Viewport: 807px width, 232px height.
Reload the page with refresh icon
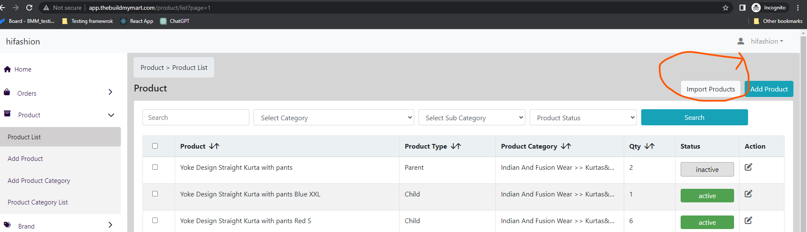(x=29, y=8)
